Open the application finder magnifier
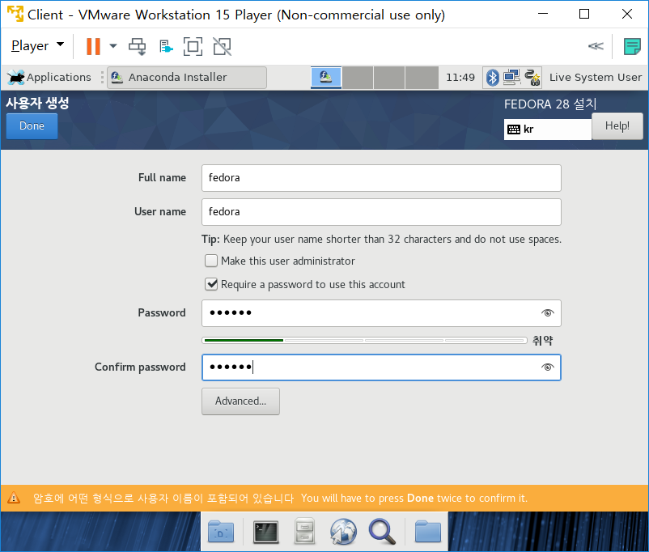This screenshot has height=552, width=649. [x=382, y=532]
